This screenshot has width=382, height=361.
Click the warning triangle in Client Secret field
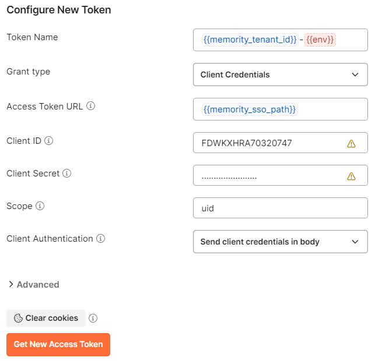point(351,176)
